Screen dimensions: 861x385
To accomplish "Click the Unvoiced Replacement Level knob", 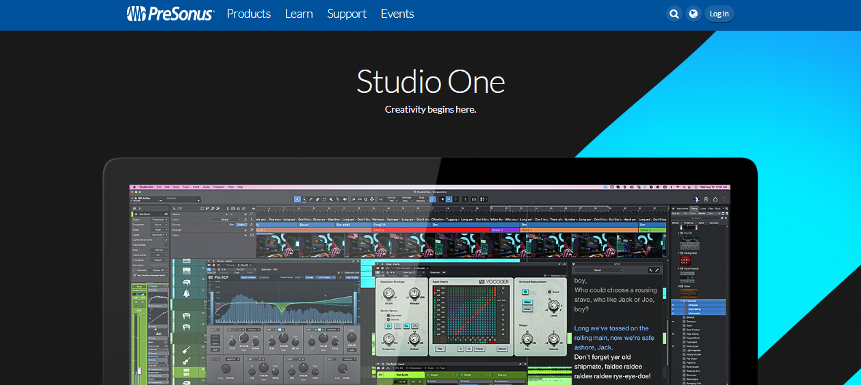I will [x=553, y=305].
